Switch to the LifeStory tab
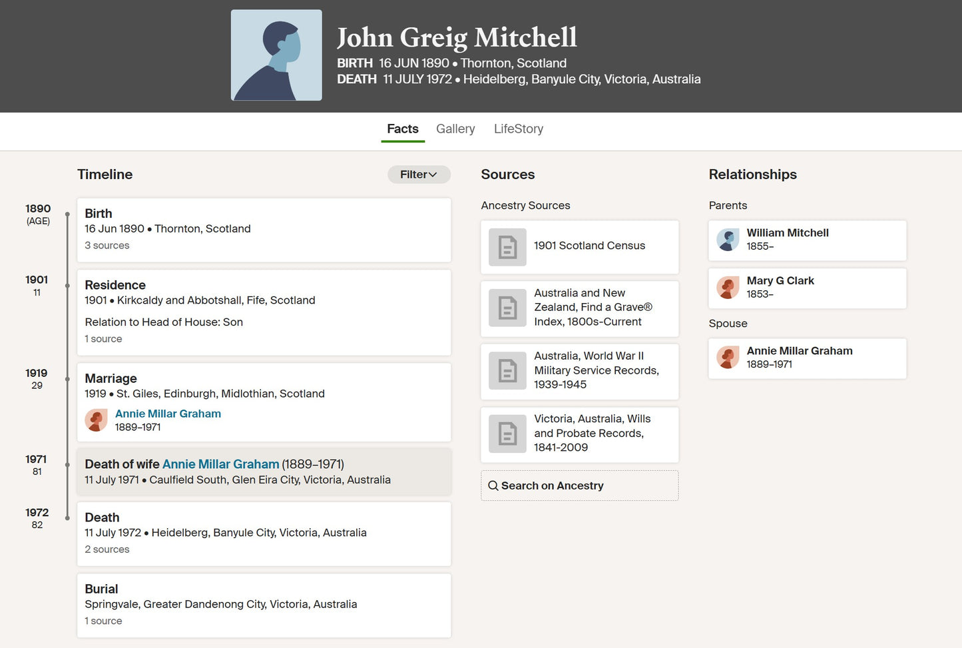This screenshot has width=962, height=648. (519, 129)
